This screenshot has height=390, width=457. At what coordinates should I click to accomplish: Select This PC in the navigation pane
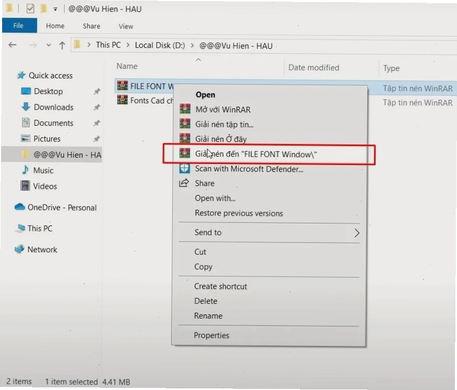coord(34,228)
